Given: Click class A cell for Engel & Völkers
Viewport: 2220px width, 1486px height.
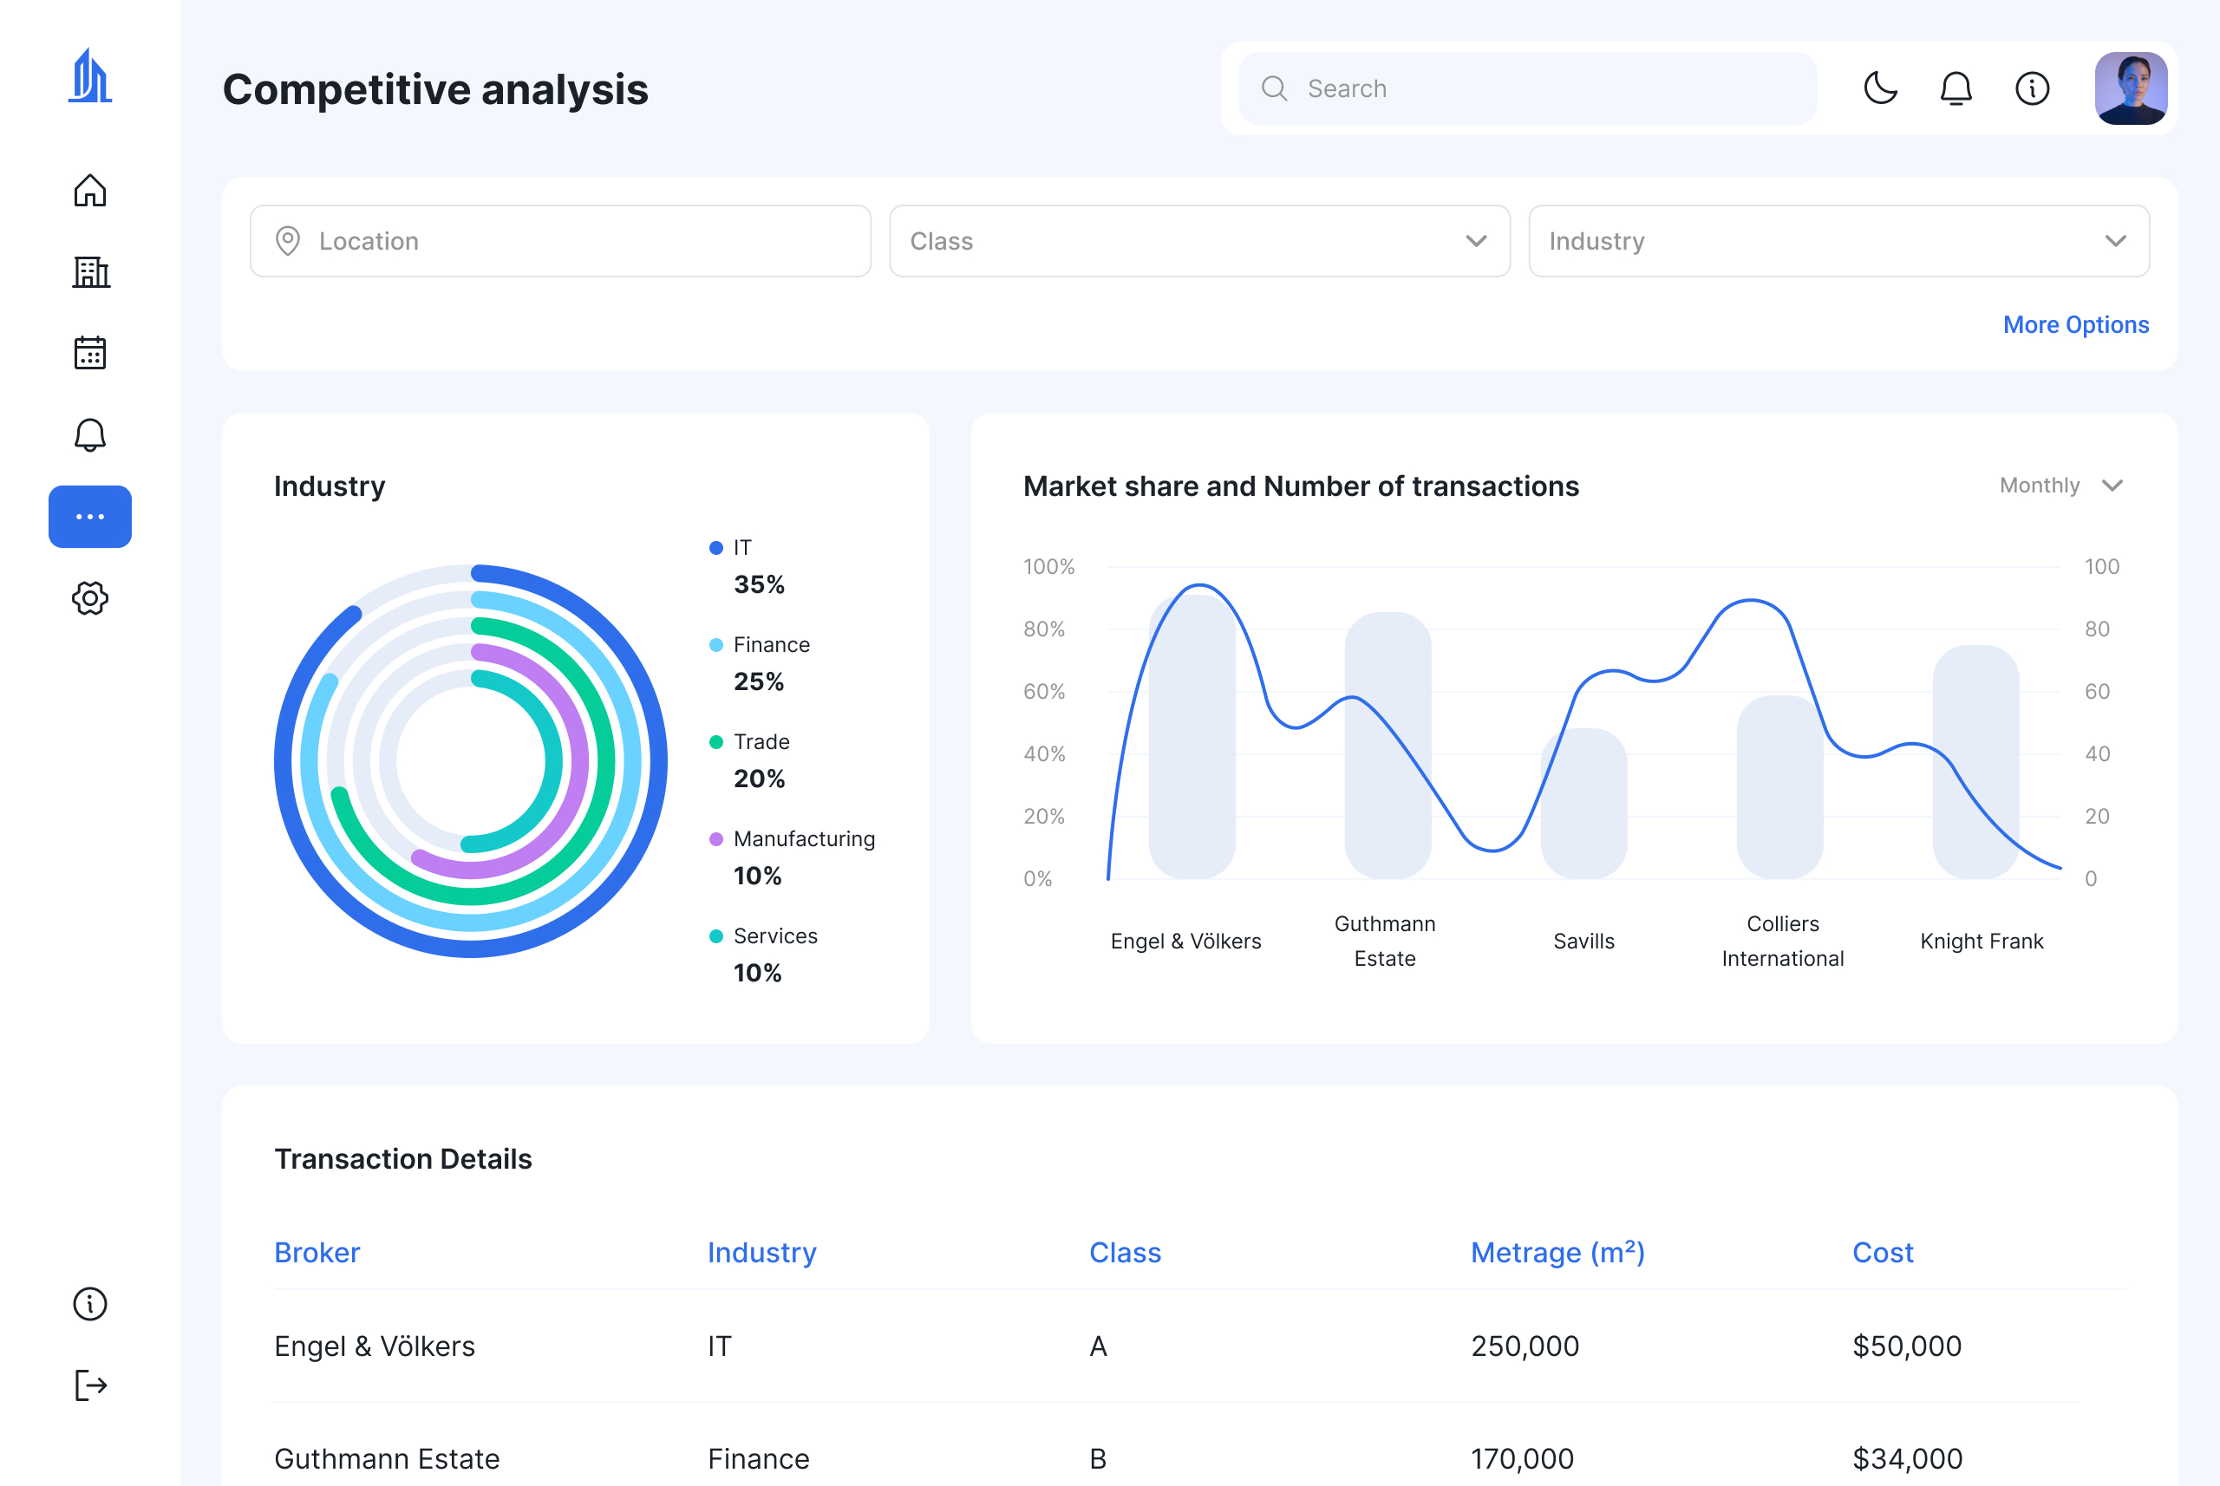Looking at the screenshot, I should tap(1098, 1346).
